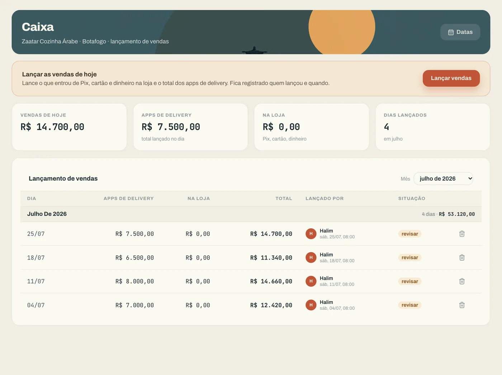Remove the 11/07 entry with trash icon
This screenshot has width=502, height=375.
click(x=462, y=281)
